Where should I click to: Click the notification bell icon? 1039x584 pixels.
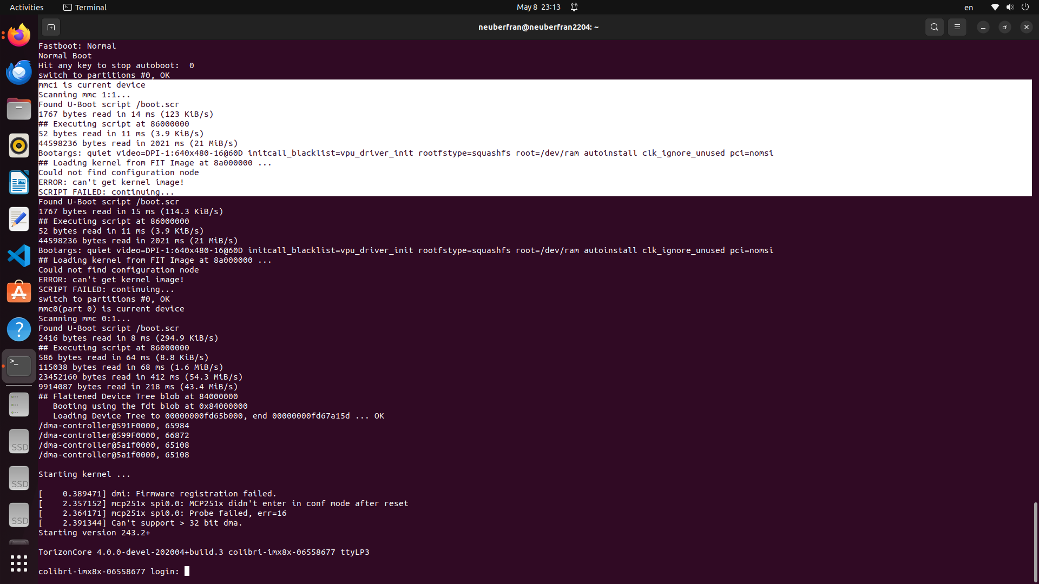574,7
